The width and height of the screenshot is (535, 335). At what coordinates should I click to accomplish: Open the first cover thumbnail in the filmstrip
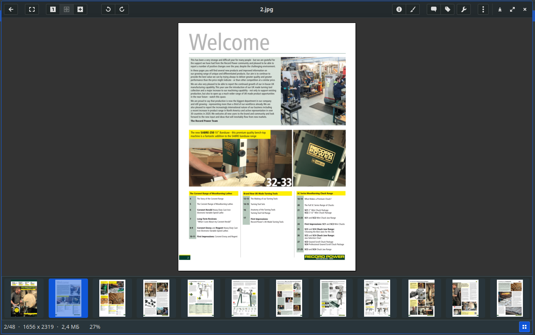[24, 298]
